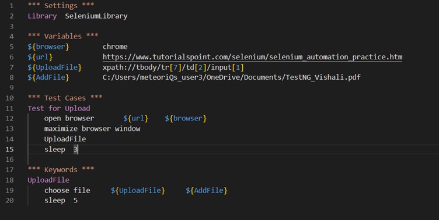Click the TestNG_Vishali.pdf file path

[x=231, y=77]
